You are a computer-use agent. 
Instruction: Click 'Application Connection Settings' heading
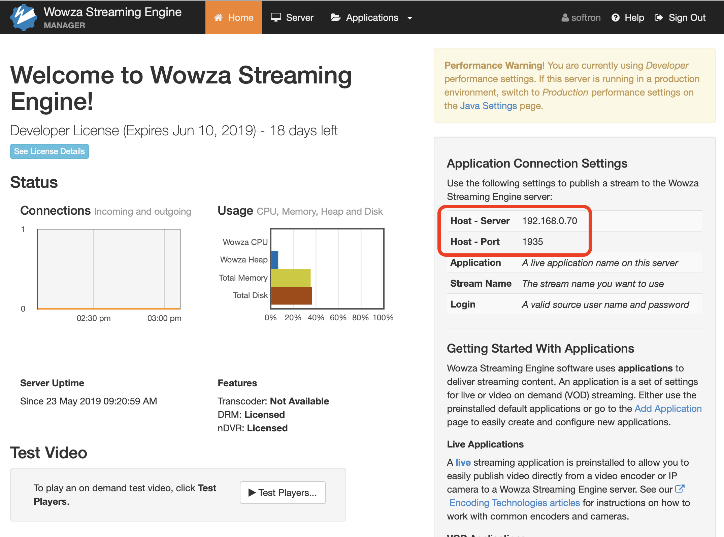pos(537,164)
